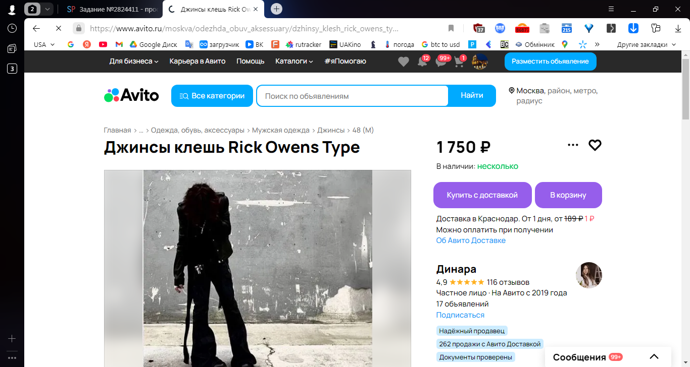Open the three-dots listing options menu
Viewport: 690px width, 367px height.
[573, 145]
